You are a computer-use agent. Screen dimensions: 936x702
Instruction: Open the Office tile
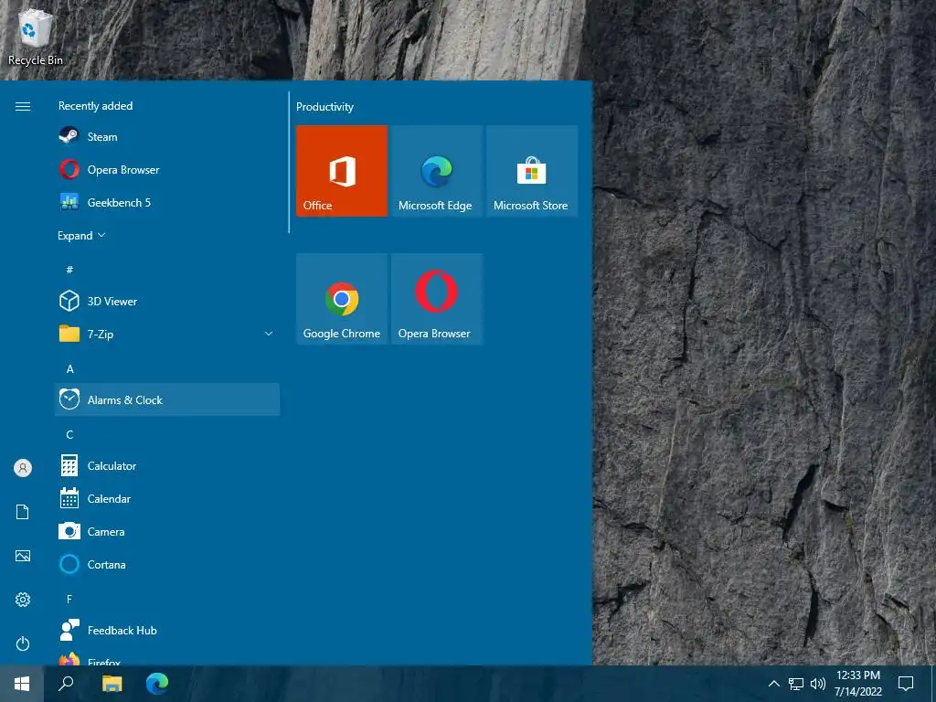[x=342, y=171]
